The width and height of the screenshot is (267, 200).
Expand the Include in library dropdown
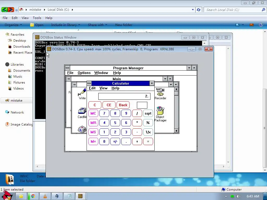(x=65, y=25)
